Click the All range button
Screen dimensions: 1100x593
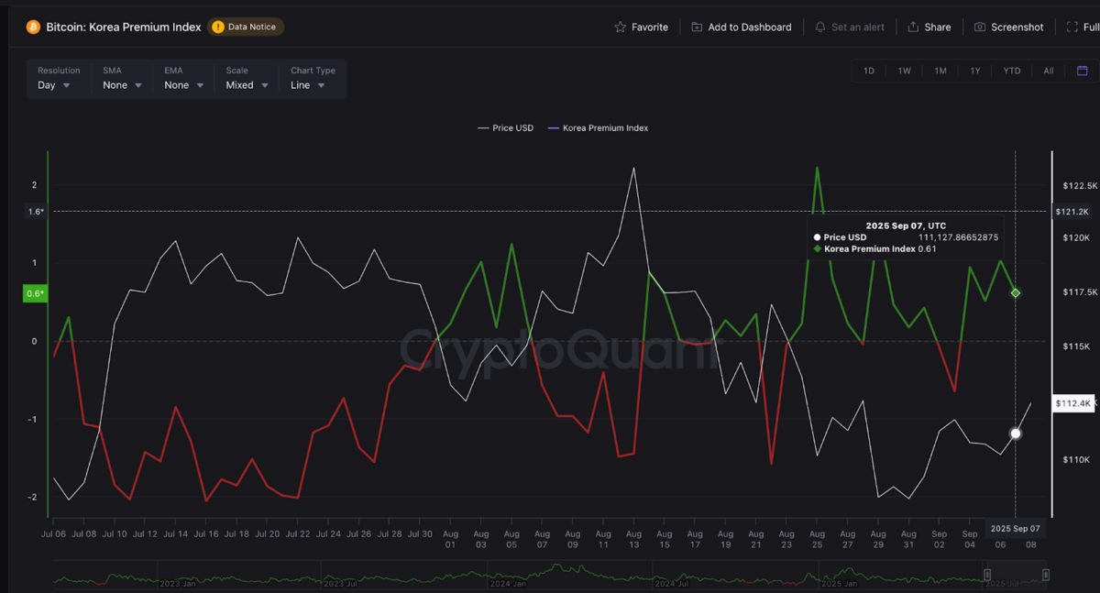pyautogui.click(x=1048, y=70)
